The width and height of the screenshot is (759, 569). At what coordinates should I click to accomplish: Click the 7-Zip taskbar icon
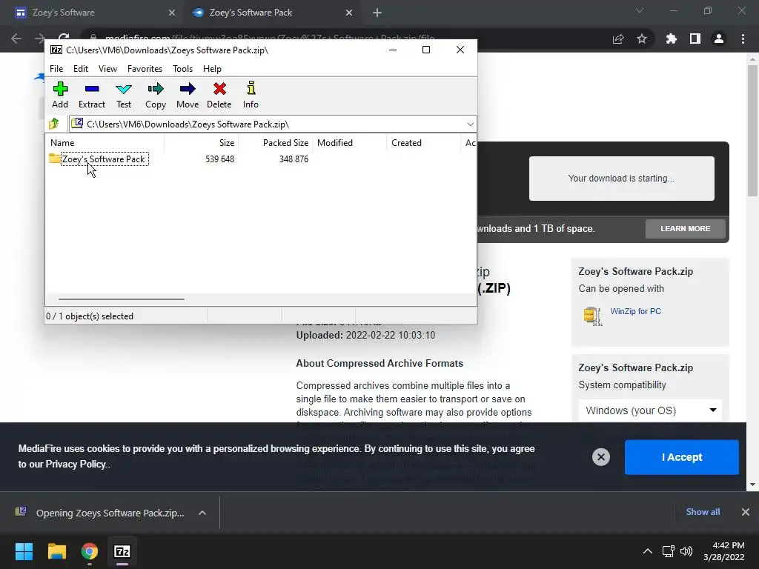122,551
